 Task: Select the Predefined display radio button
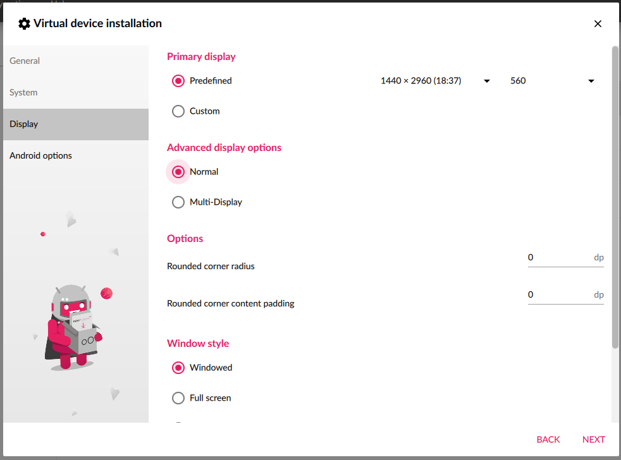pyautogui.click(x=178, y=81)
